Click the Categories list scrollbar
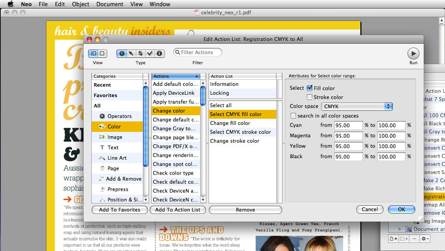 point(146,126)
